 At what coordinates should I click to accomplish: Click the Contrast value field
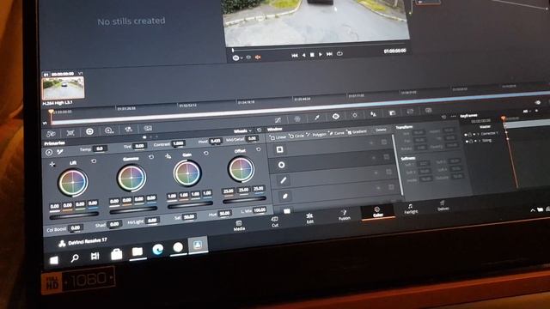click(178, 143)
